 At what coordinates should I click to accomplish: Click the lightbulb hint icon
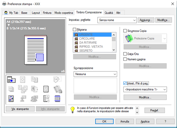pos(73,110)
